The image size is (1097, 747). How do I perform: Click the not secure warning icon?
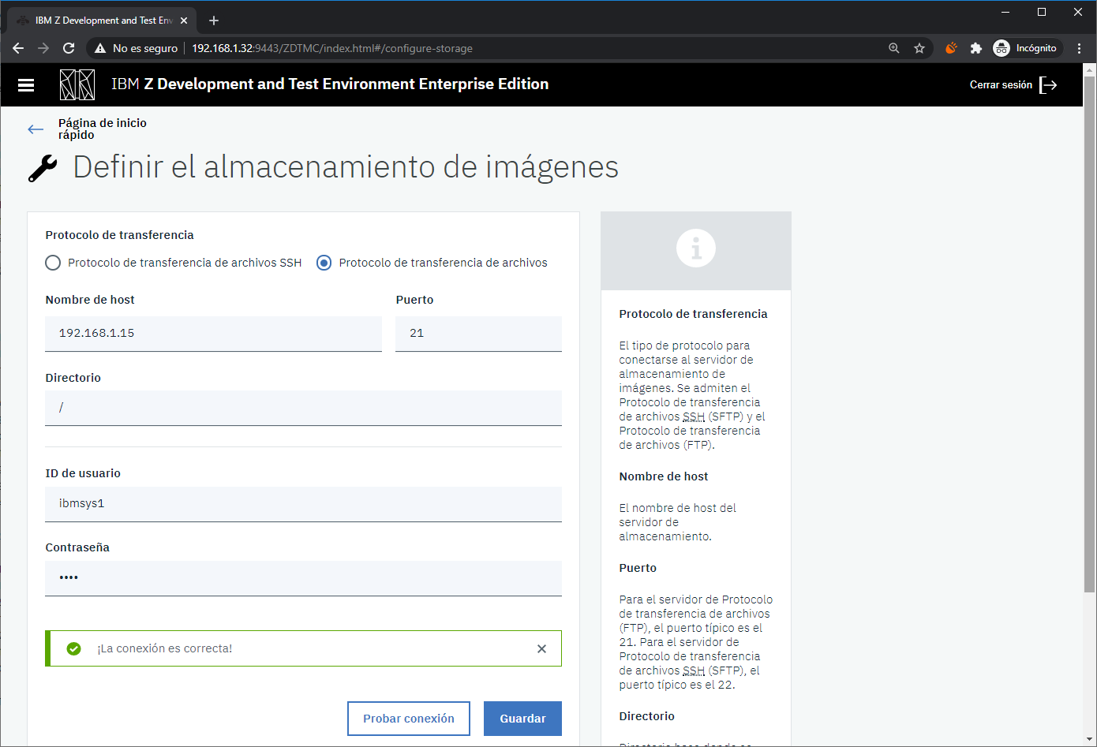[100, 48]
